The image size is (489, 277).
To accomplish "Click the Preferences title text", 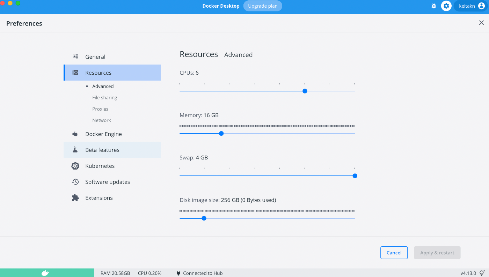I will (24, 23).
